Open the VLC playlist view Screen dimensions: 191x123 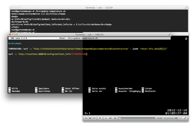pyautogui.click(x=106, y=118)
